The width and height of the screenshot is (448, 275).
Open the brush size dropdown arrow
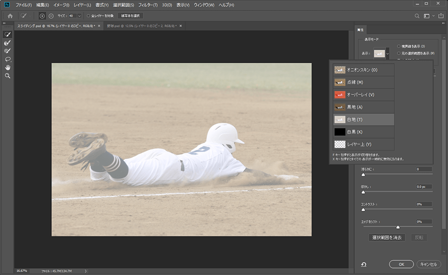[79, 16]
